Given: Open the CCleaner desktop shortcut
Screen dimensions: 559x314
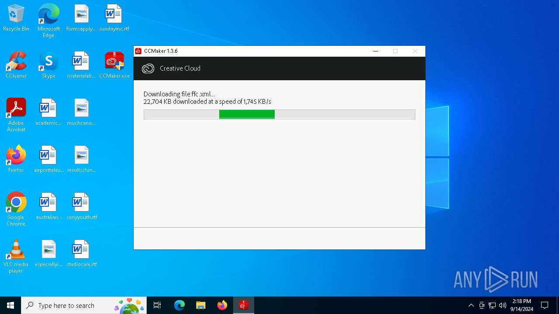Looking at the screenshot, I should tap(16, 65).
